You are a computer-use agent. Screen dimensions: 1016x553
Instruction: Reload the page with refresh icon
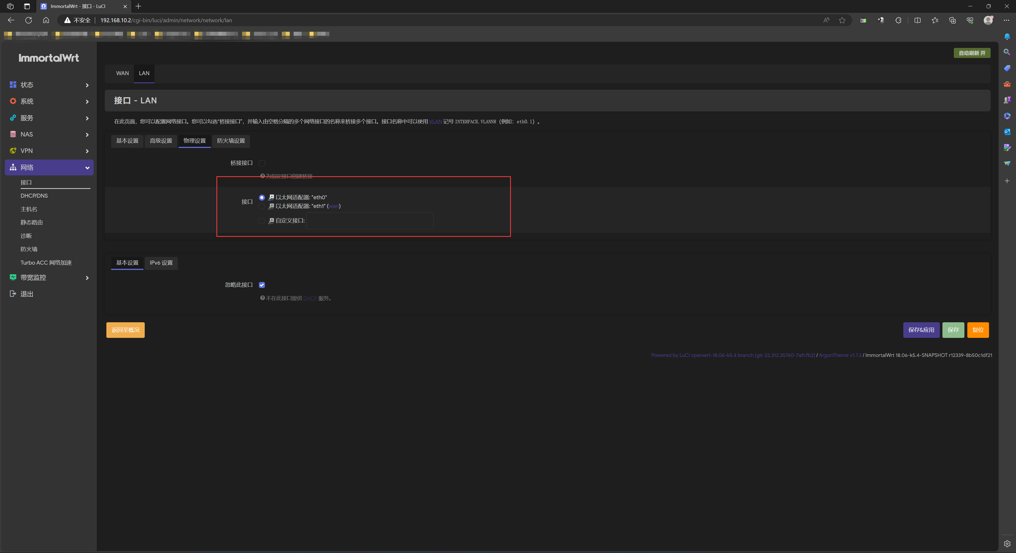click(x=28, y=20)
